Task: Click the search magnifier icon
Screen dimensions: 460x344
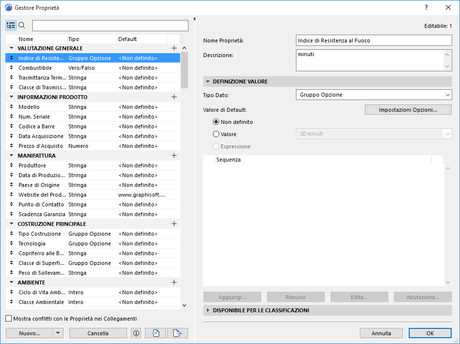Action: coord(21,25)
